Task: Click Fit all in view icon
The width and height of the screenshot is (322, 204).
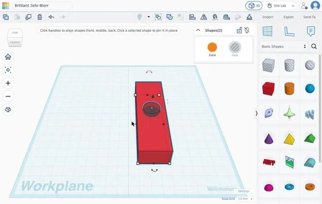Action: pos(8,70)
